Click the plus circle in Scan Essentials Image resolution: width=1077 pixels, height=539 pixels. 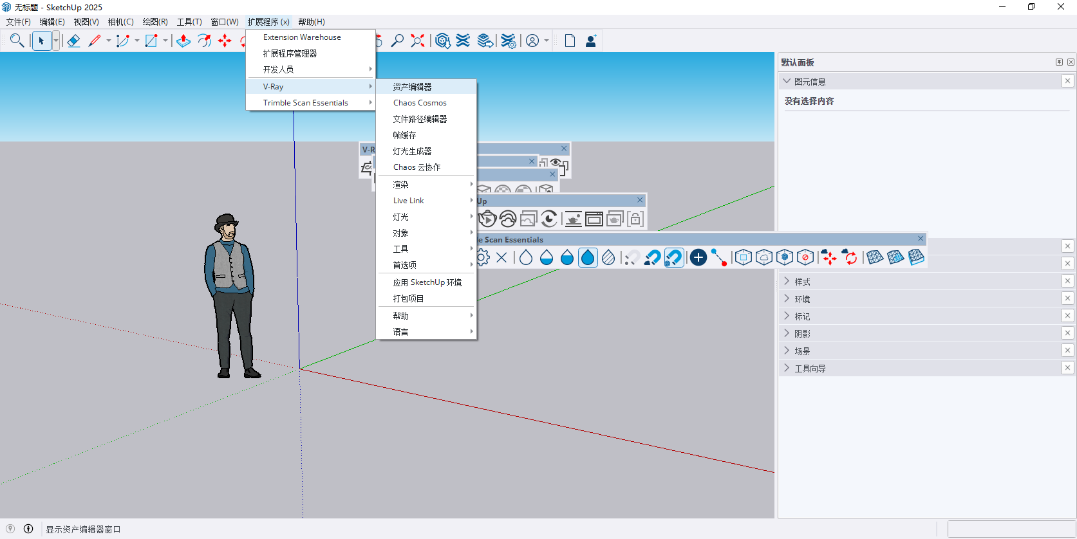tap(698, 257)
